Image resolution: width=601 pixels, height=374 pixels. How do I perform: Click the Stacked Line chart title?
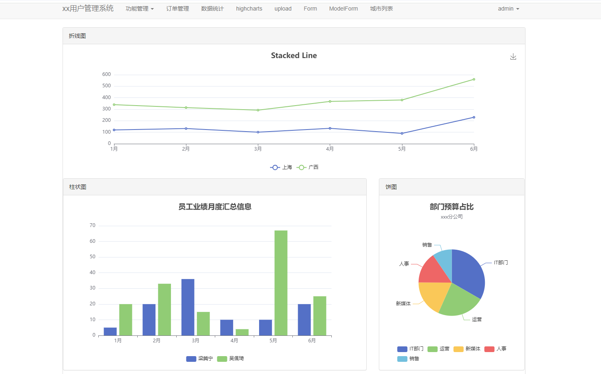pos(294,56)
